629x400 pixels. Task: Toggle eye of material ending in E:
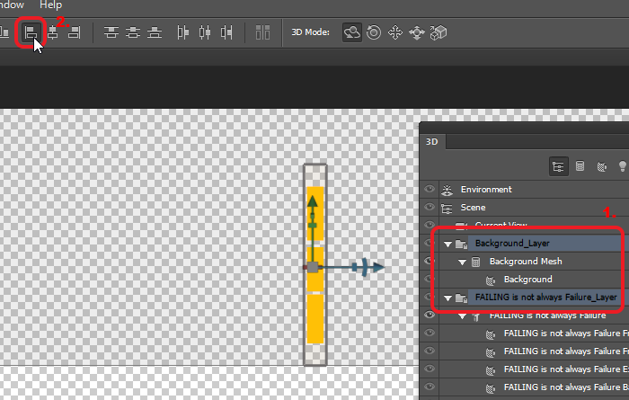click(x=430, y=369)
